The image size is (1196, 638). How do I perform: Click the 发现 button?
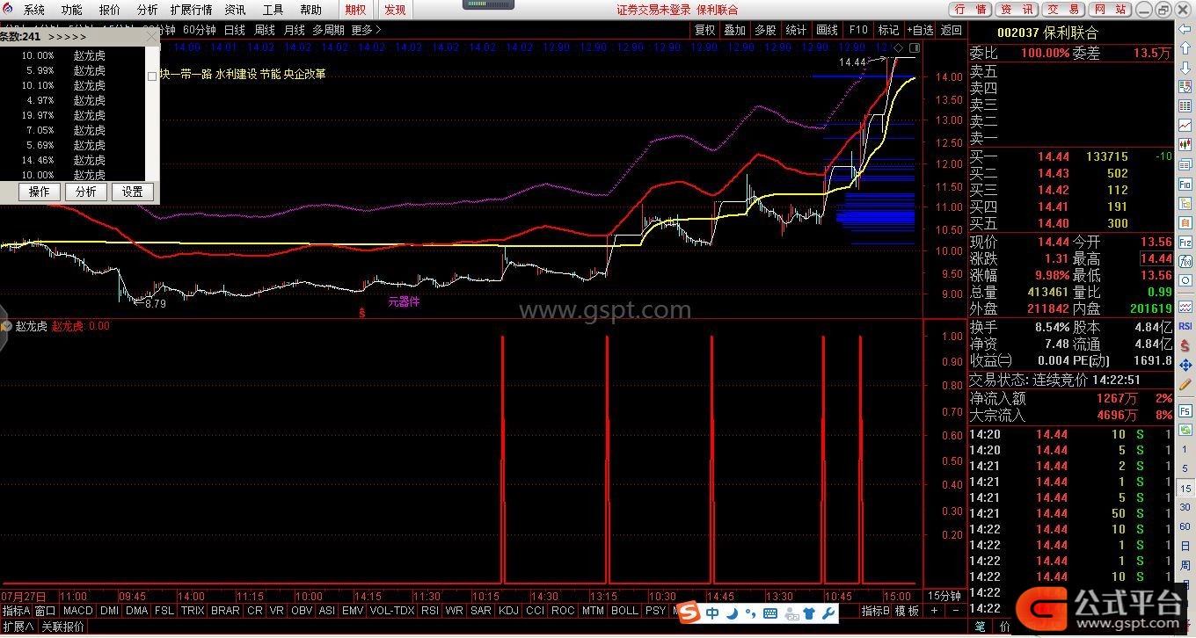tap(395, 10)
